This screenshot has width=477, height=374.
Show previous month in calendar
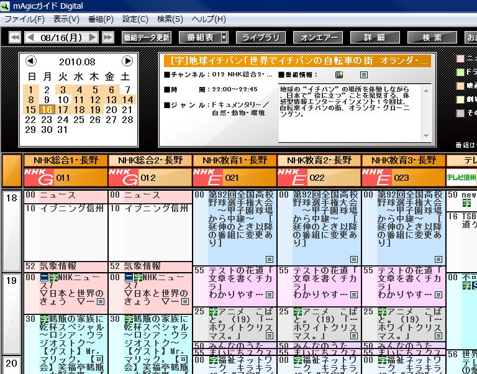tap(30, 61)
